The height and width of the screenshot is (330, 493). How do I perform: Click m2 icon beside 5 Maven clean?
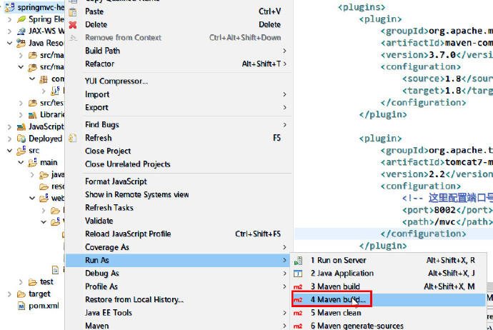pyautogui.click(x=298, y=313)
